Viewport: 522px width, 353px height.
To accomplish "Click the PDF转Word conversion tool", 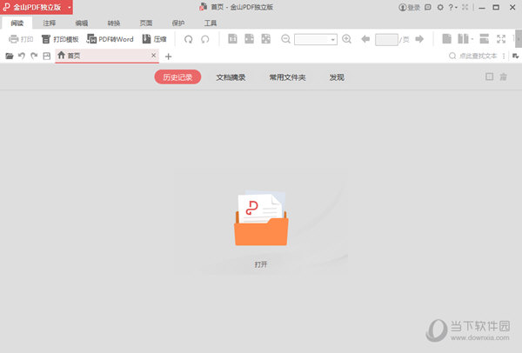I will click(x=110, y=39).
